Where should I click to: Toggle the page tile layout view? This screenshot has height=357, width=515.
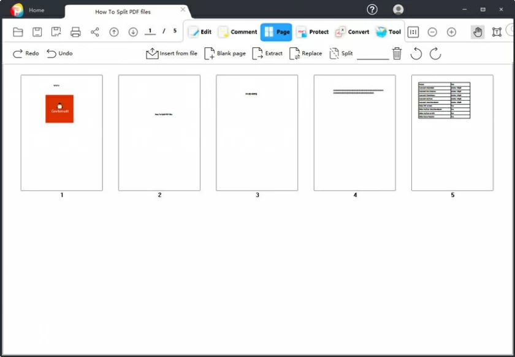tap(413, 32)
